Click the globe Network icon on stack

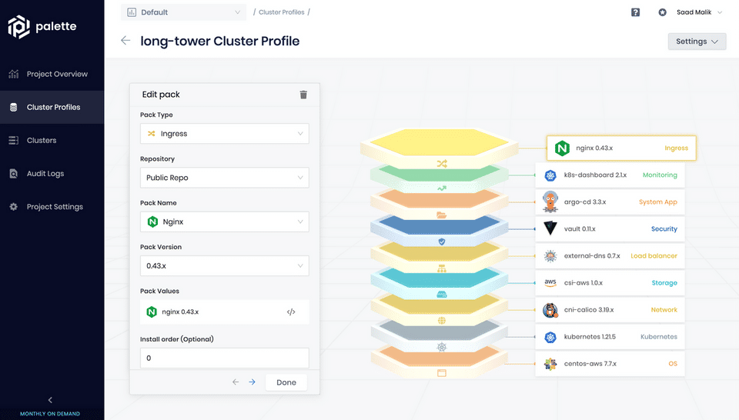(x=442, y=321)
